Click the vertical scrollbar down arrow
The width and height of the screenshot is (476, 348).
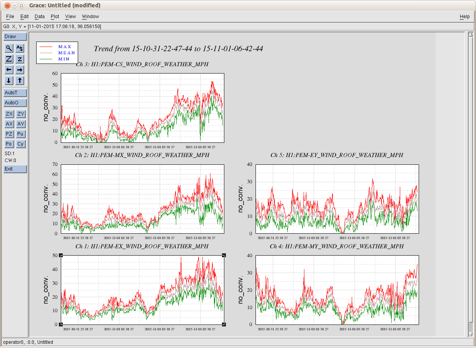[471, 334]
